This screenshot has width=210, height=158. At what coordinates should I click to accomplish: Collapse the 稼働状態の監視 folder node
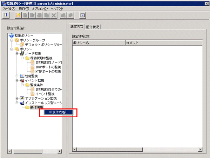click(x=22, y=58)
